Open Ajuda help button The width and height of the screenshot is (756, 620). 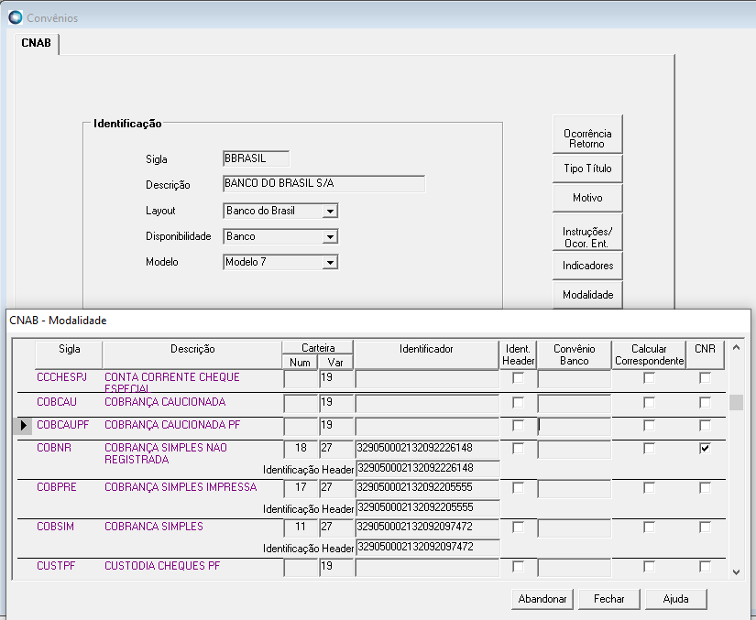[x=676, y=599]
